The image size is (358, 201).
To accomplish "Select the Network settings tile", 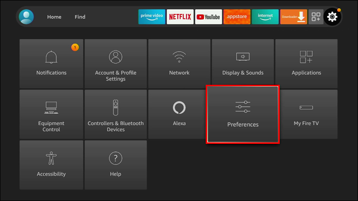I will 179,63.
